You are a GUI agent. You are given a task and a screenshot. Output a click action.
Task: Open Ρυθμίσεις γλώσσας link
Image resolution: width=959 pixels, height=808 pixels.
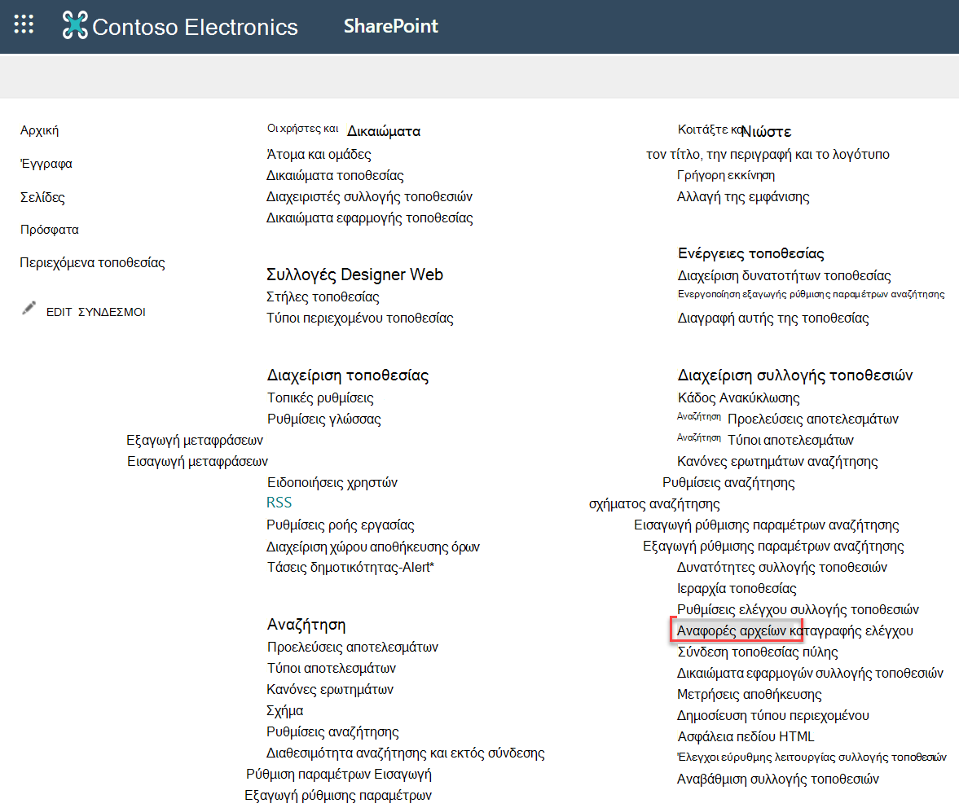pos(324,419)
